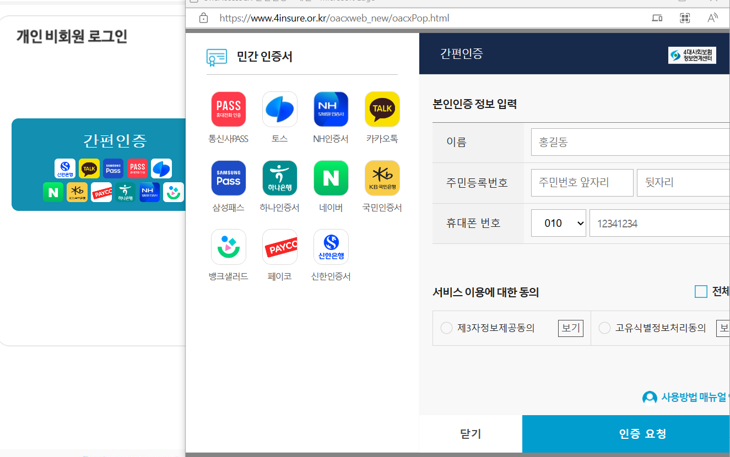Click the 4대사회보험 정보연계센터 logo
Viewport: 730px width, 457px height.
(x=692, y=55)
